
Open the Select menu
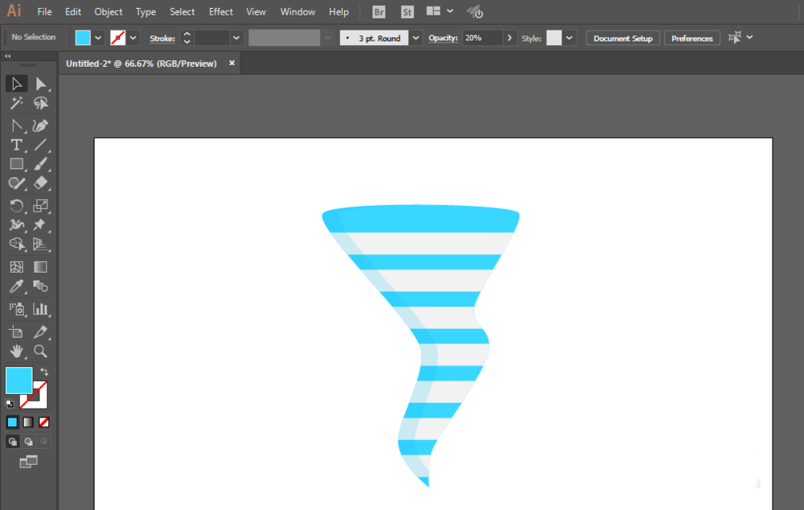[x=182, y=12]
